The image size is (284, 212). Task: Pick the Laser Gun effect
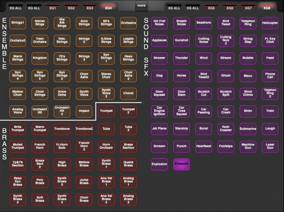coord(270,146)
